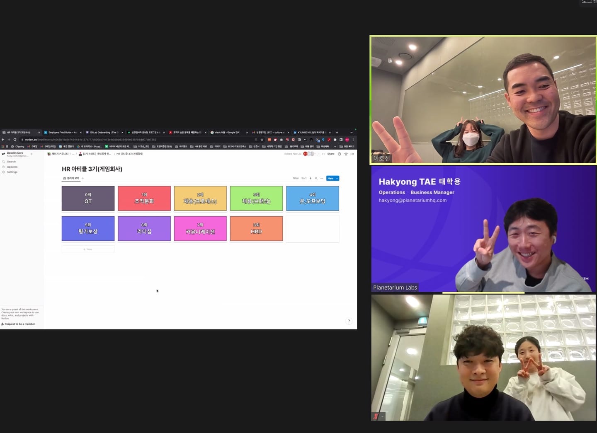This screenshot has width=597, height=433.
Task: Reload the Notion page
Action: coord(15,140)
